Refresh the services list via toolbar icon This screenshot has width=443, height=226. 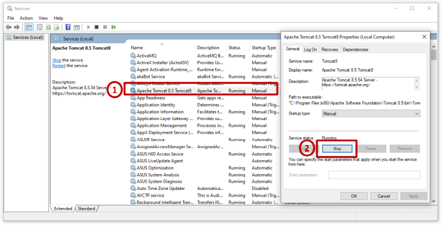coord(48,27)
